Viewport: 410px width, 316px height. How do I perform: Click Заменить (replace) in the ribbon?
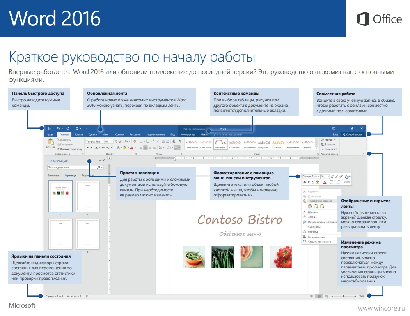coord(328,145)
